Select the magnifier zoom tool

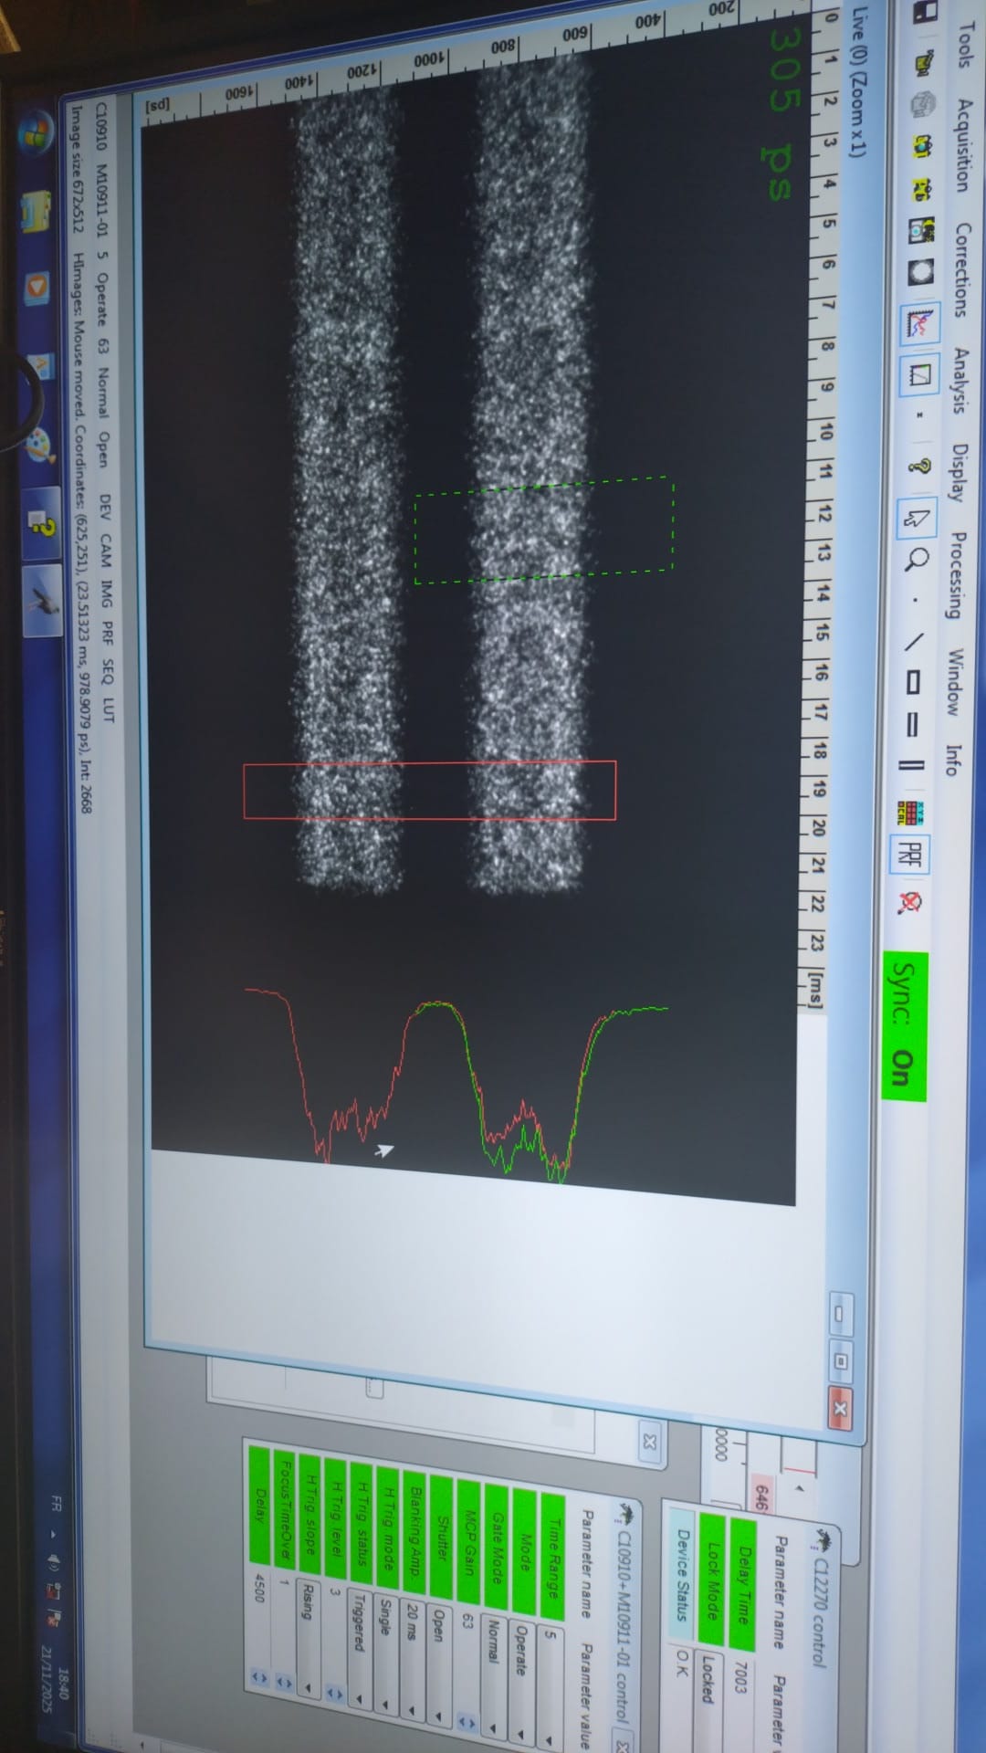914,559
